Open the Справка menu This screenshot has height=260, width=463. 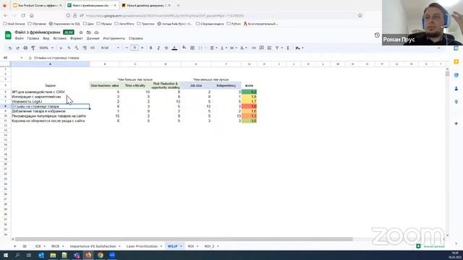(136, 38)
